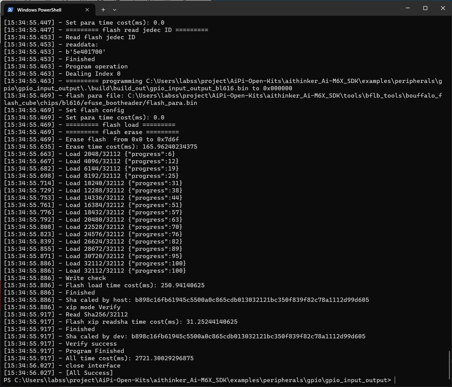Click 'Load 10240/32112' progress 31 line
This screenshot has height=387, width=452.
click(x=93, y=183)
